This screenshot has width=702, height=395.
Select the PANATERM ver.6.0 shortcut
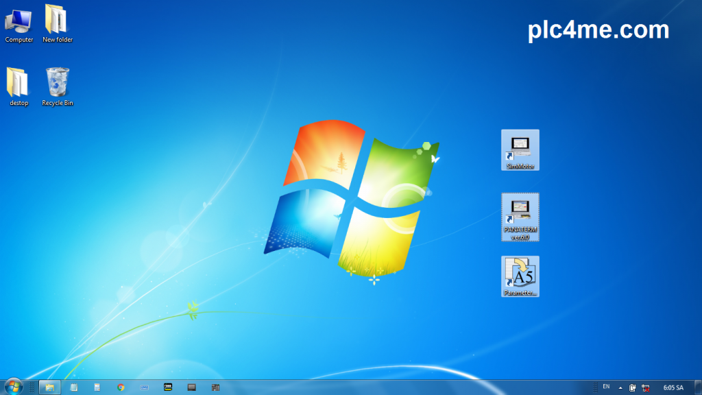tap(520, 216)
